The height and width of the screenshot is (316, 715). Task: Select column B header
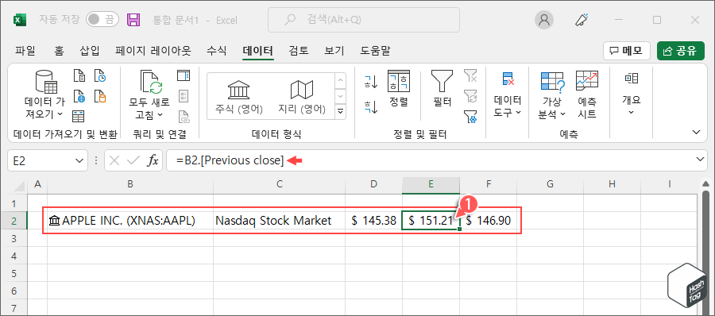[130, 184]
